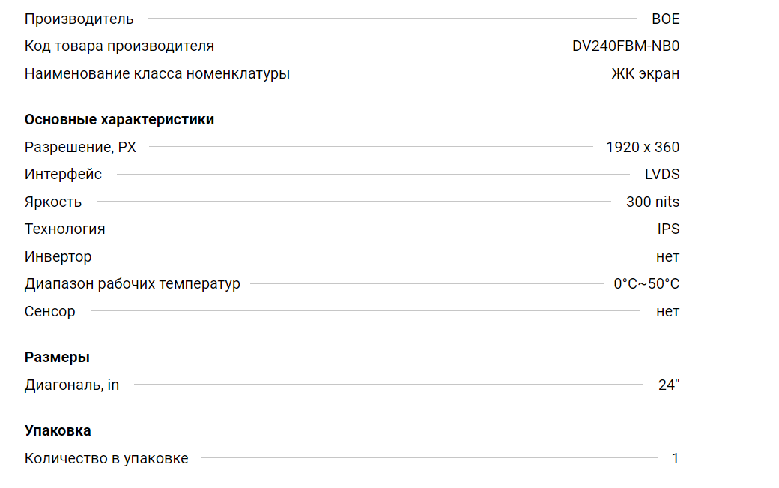Click the Размеры section heading
Image resolution: width=779 pixels, height=488 pixels.
57,358
